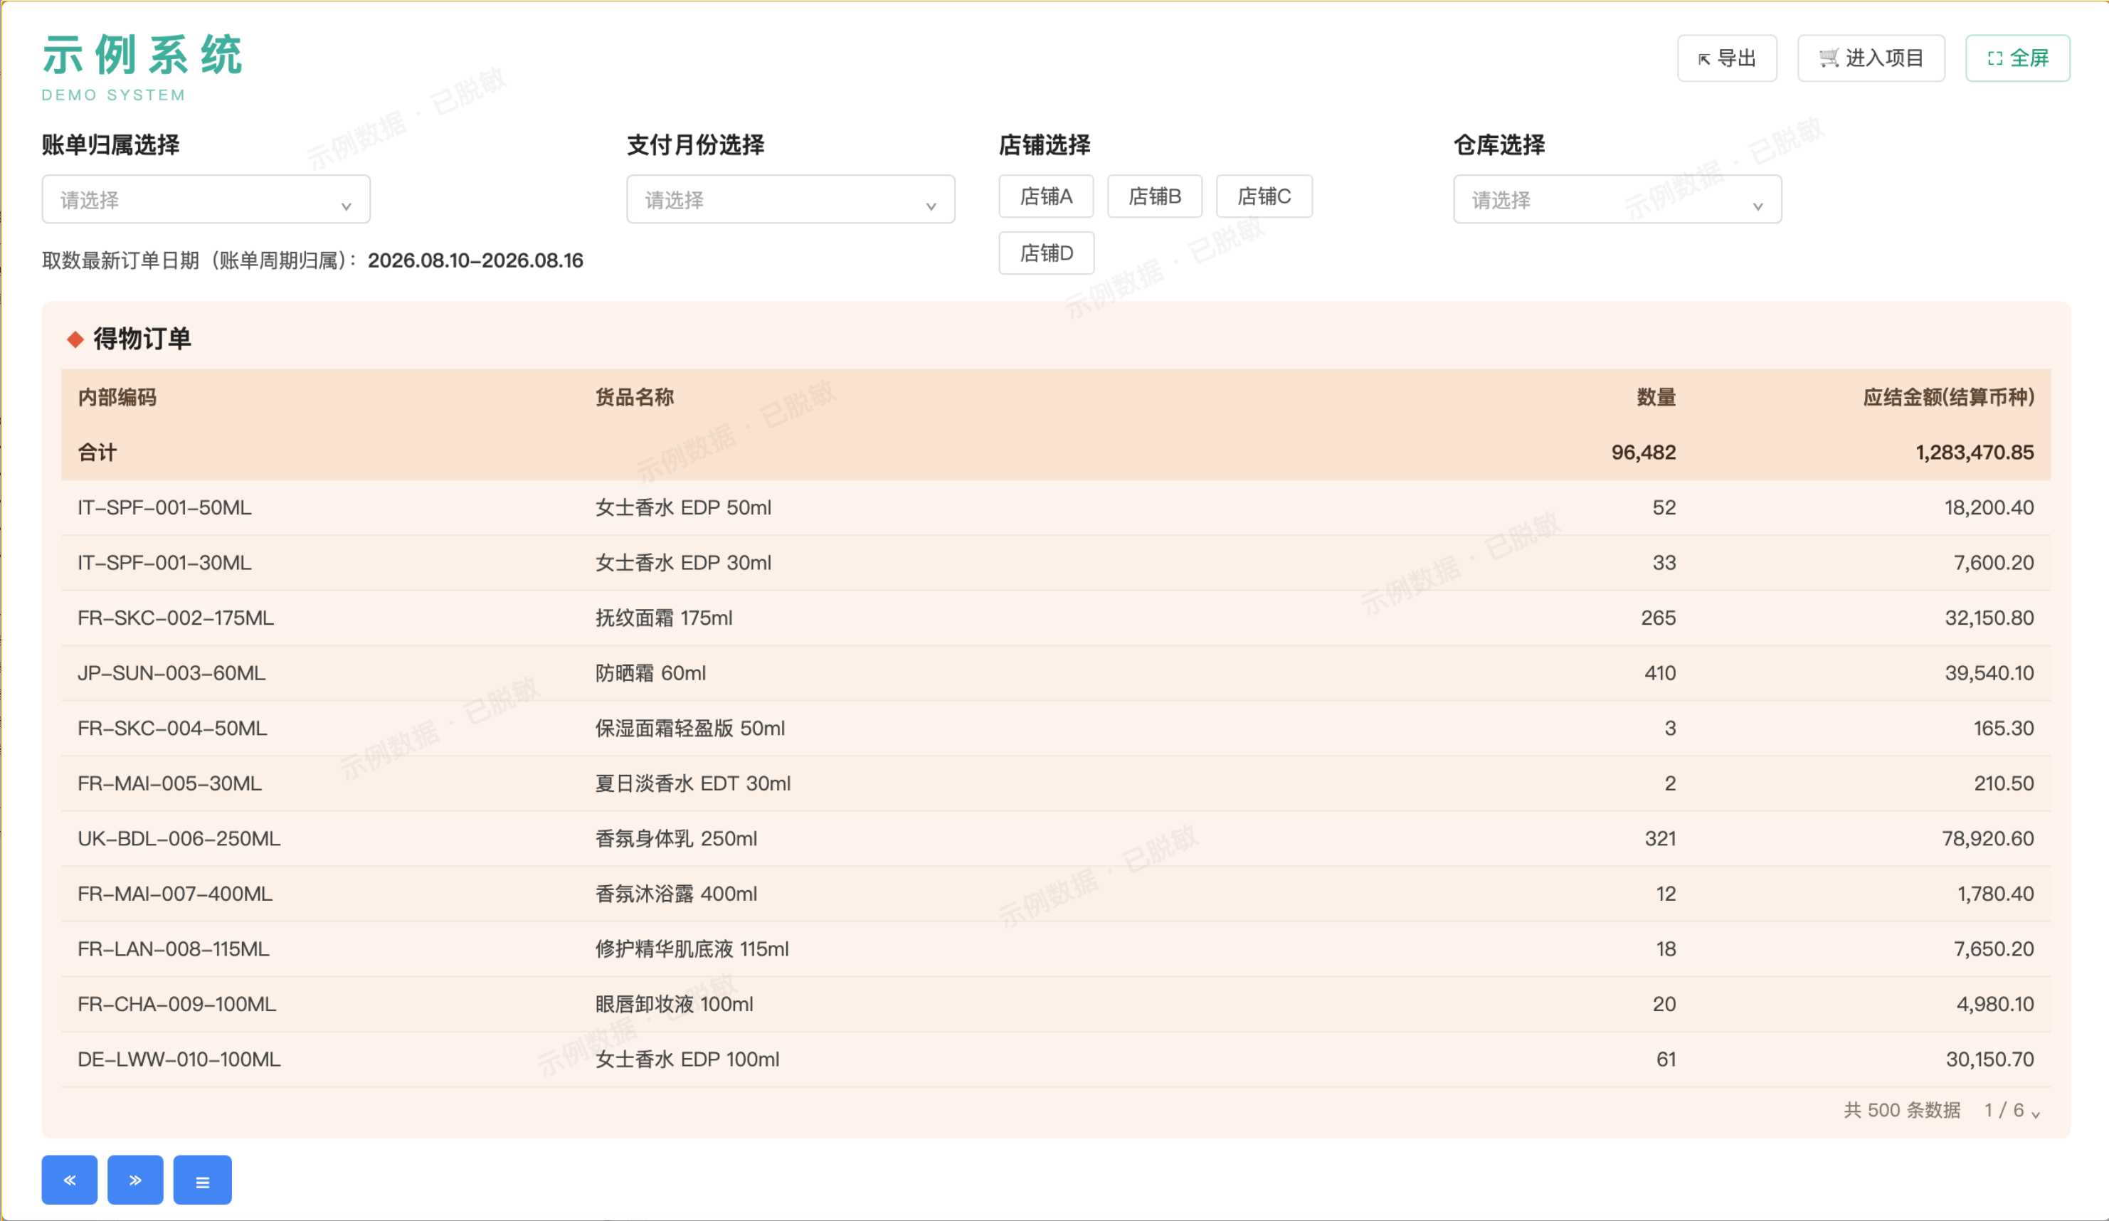Image resolution: width=2109 pixels, height=1221 pixels.
Task: Select the UK-BDL-006-250ML code cell
Action: point(179,839)
